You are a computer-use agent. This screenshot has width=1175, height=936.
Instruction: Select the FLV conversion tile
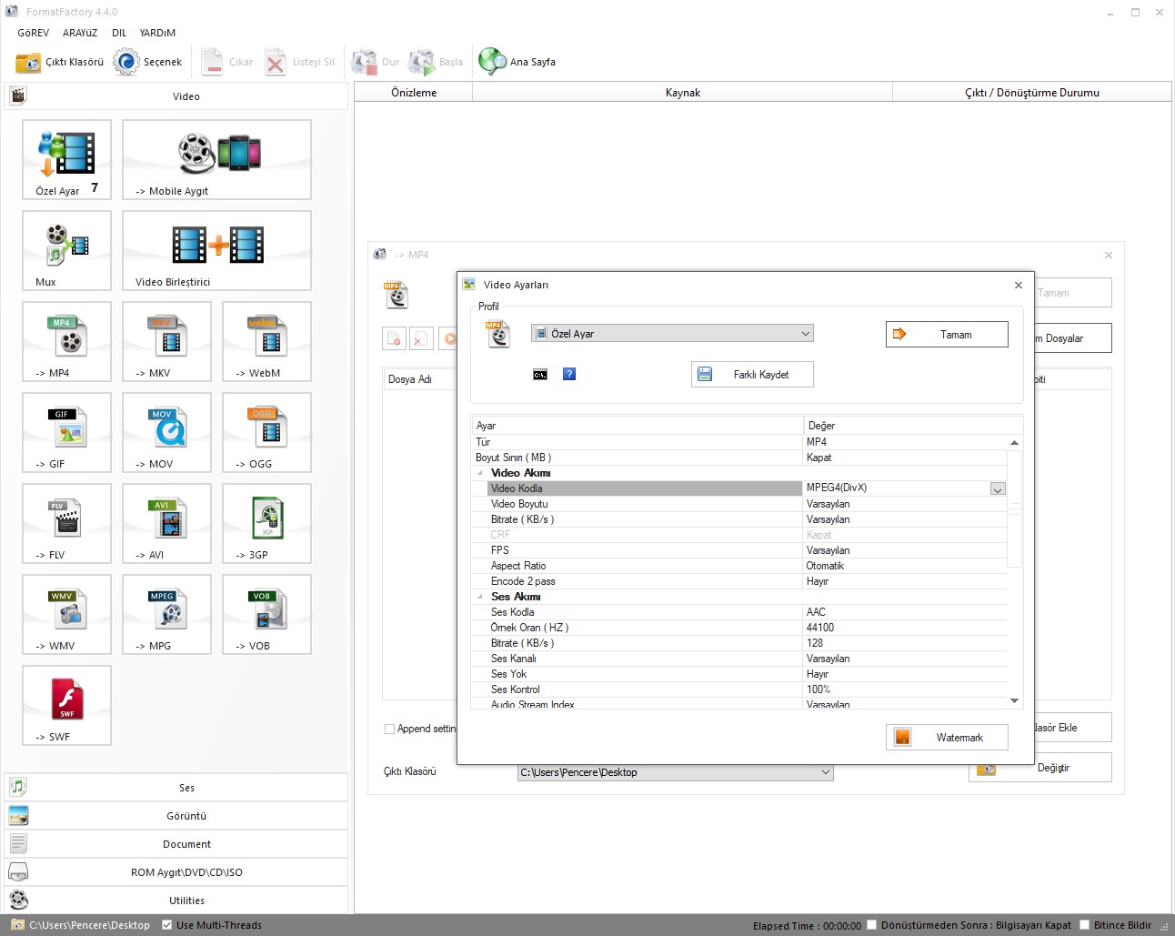pyautogui.click(x=66, y=523)
